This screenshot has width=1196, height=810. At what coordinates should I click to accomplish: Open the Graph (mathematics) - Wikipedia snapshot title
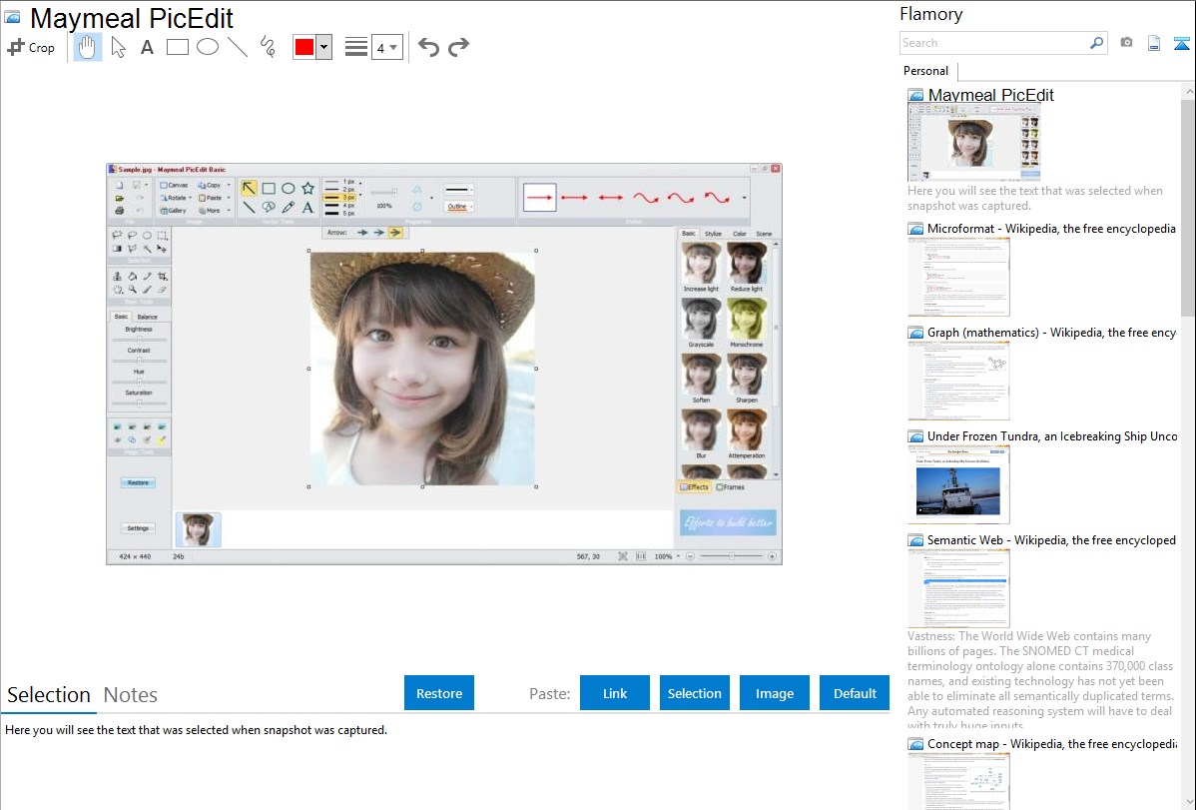click(1051, 333)
